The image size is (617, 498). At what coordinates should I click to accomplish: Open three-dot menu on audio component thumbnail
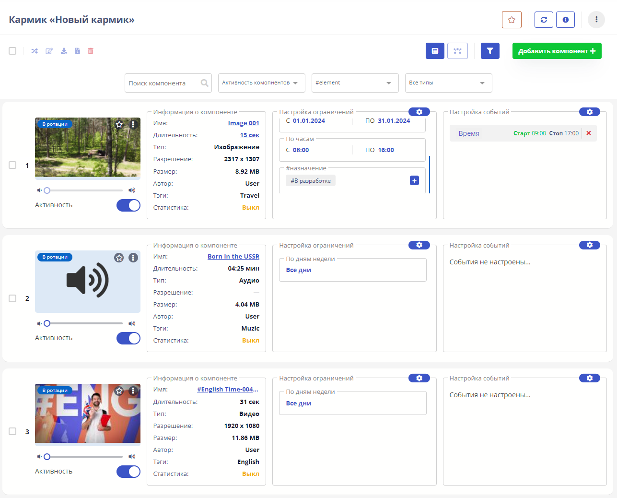click(x=133, y=258)
